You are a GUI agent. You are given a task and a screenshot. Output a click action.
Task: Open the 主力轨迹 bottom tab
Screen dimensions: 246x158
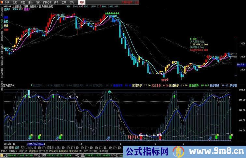[44, 151]
